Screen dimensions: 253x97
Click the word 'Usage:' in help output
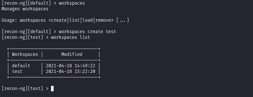point(9,20)
